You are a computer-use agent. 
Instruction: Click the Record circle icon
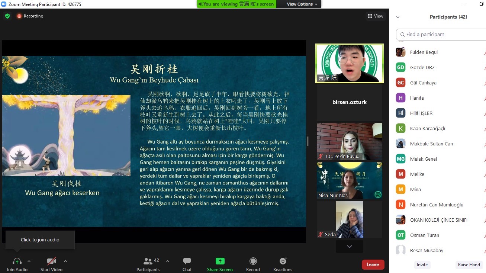click(x=253, y=261)
